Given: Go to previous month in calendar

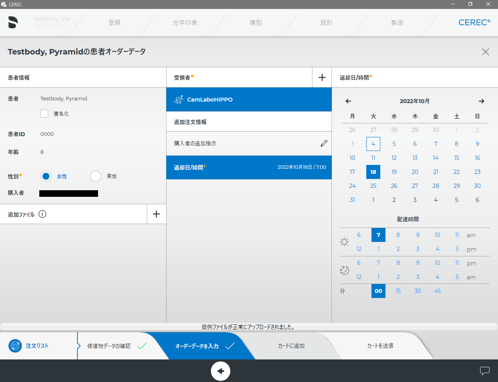Looking at the screenshot, I should tap(348, 101).
